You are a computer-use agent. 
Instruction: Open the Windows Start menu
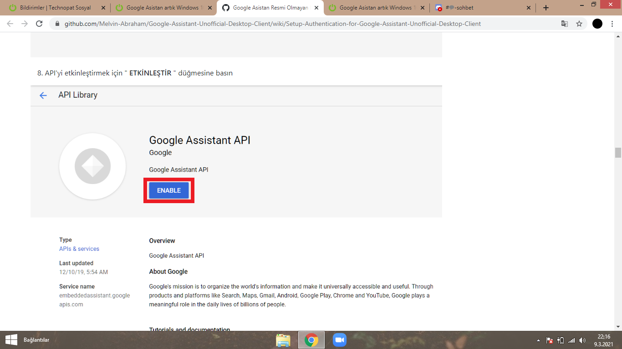click(11, 340)
